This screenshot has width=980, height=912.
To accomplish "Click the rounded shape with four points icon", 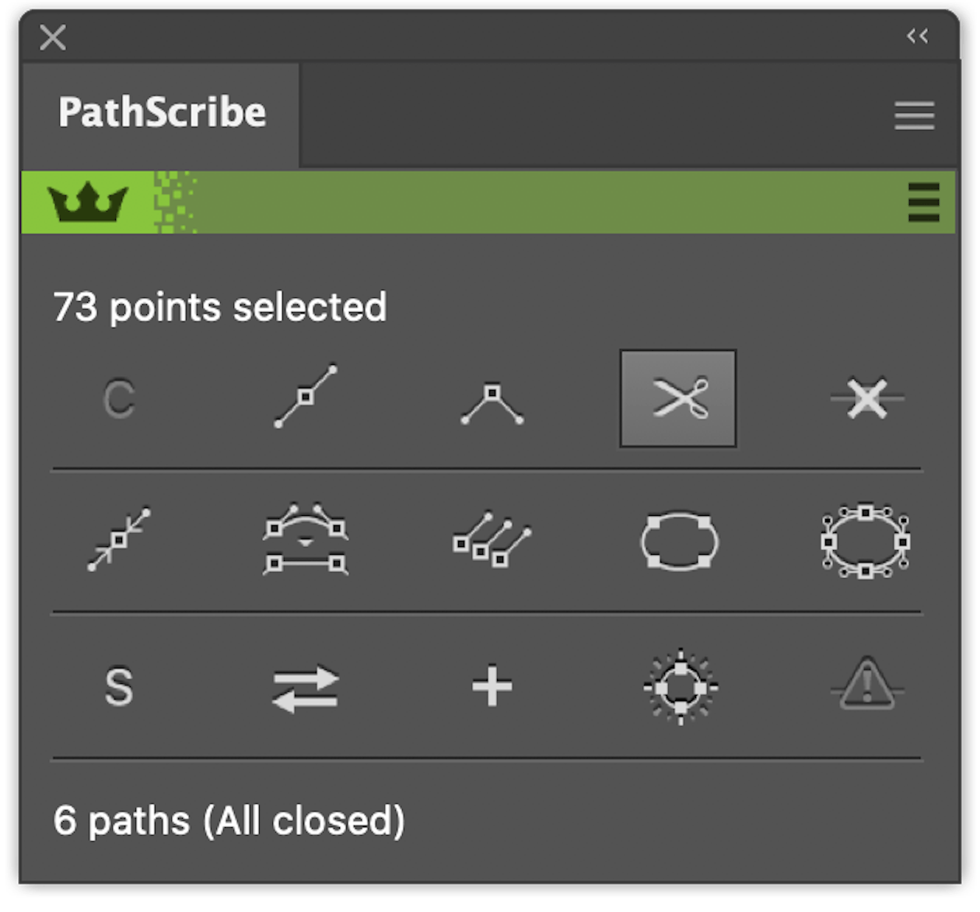I will point(679,541).
